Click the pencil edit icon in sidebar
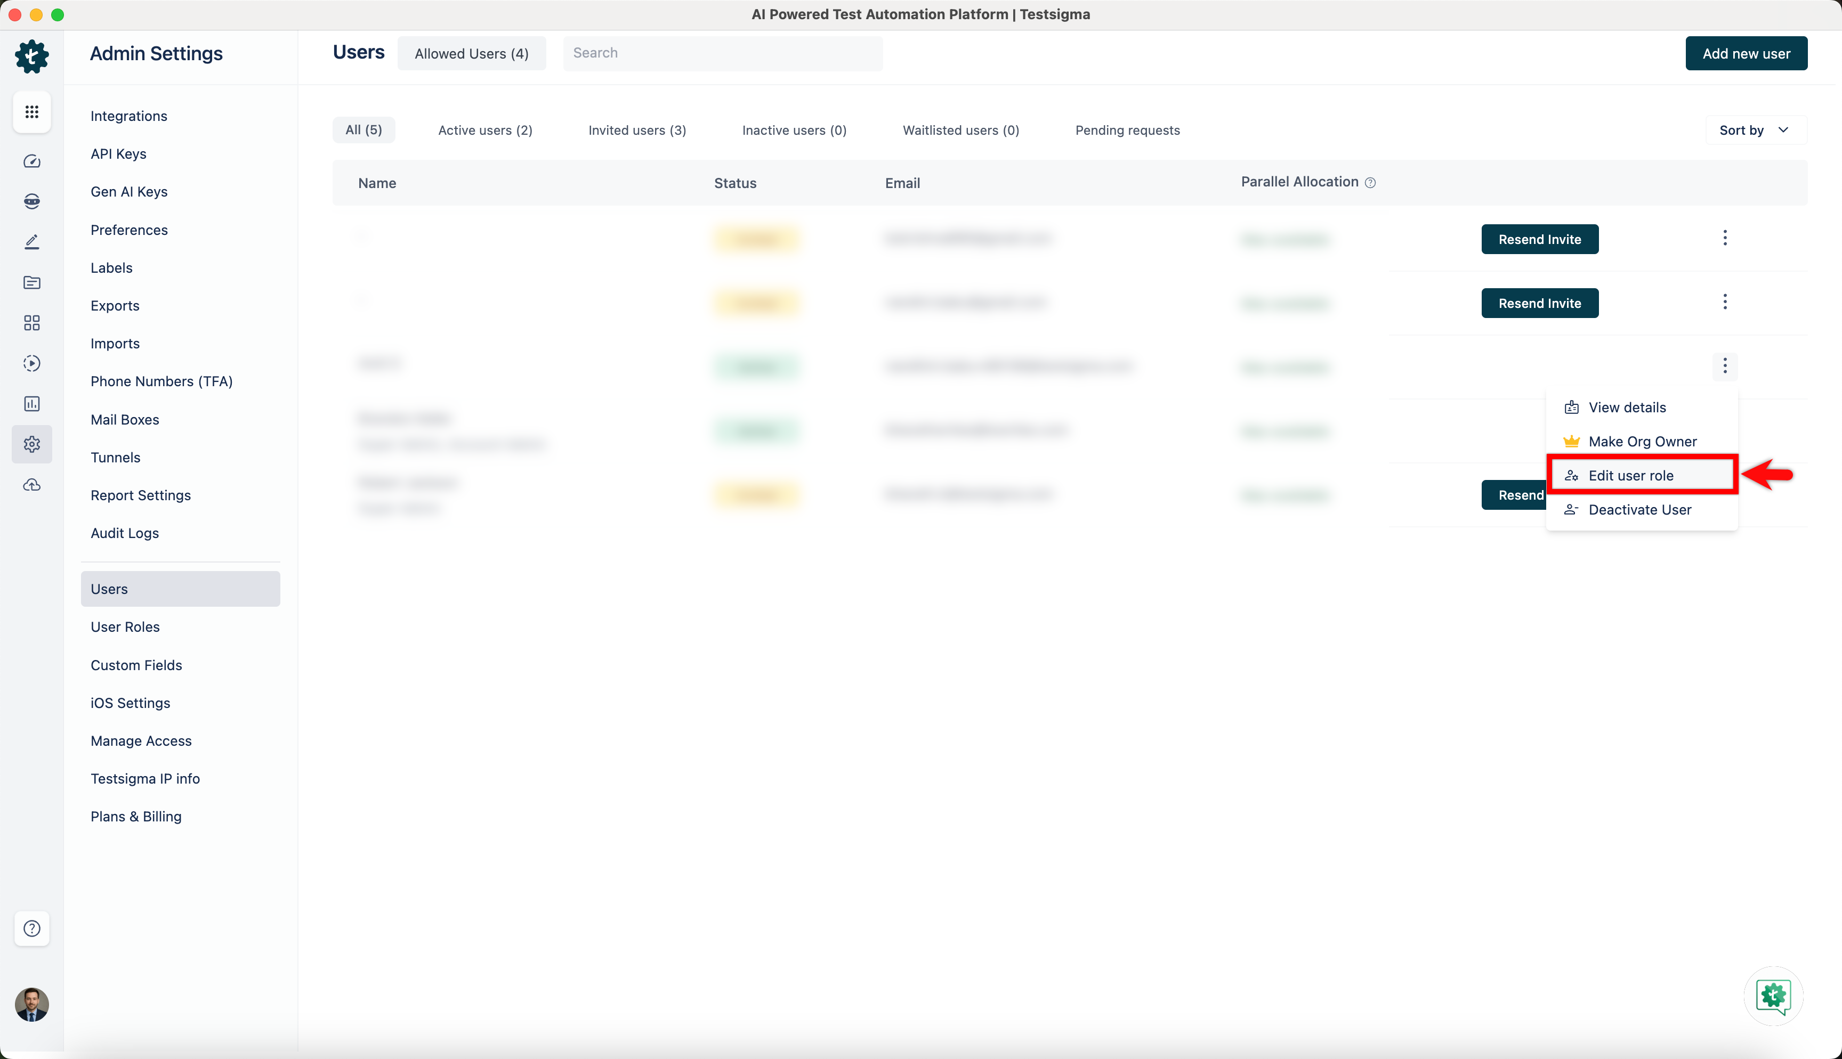This screenshot has height=1059, width=1842. click(31, 241)
